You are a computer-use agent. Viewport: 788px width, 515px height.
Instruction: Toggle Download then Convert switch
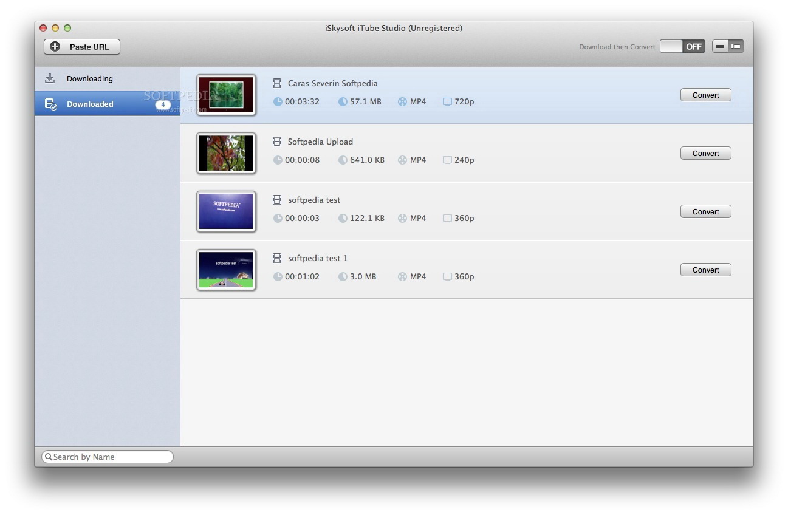click(x=682, y=47)
